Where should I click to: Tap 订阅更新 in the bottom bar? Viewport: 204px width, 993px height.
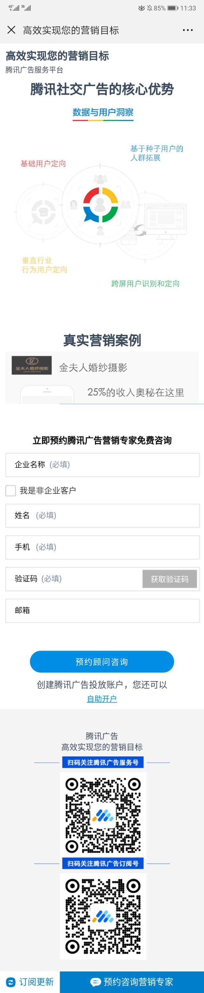click(x=36, y=982)
